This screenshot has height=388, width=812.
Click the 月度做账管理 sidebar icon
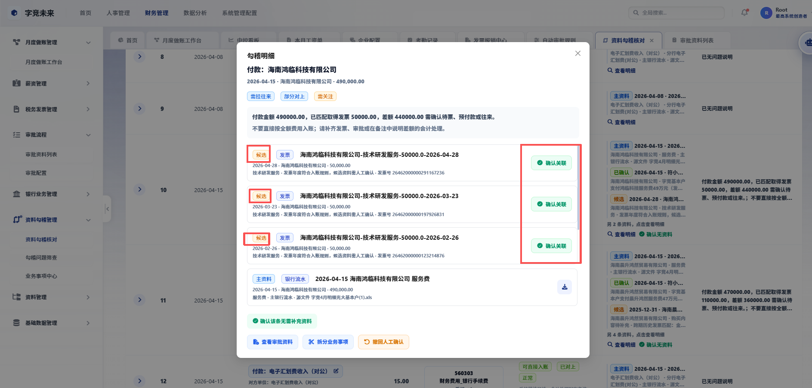coord(17,42)
